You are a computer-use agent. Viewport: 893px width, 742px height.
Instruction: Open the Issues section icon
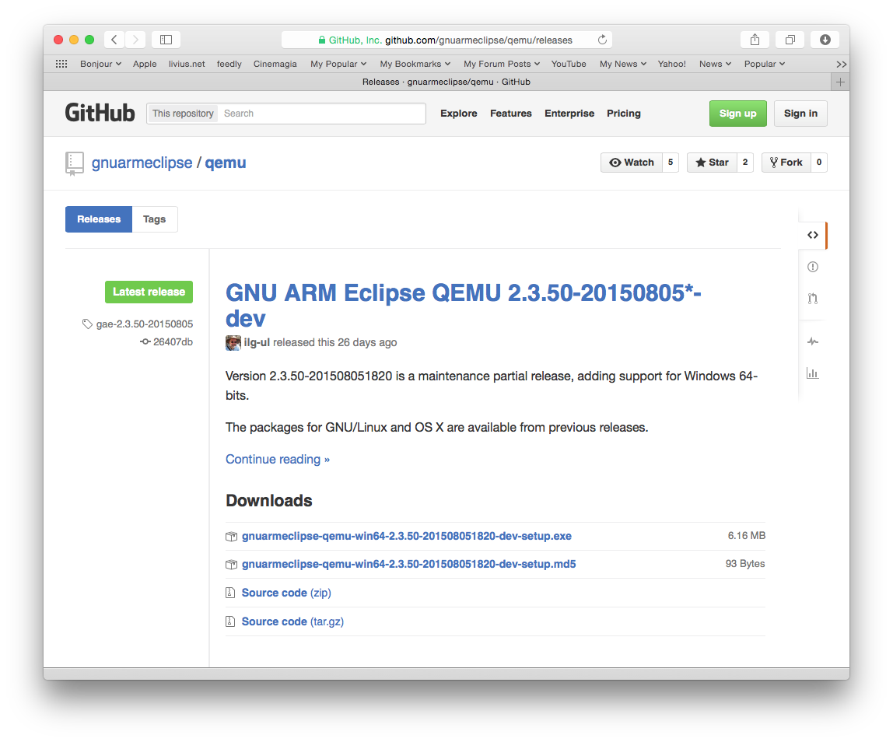[x=813, y=267]
